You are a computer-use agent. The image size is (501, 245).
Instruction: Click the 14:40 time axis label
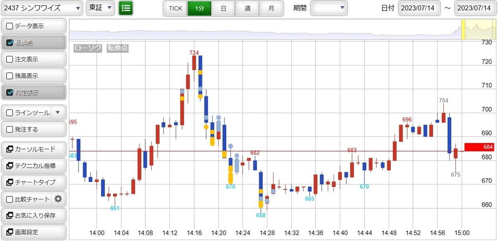(x=340, y=233)
